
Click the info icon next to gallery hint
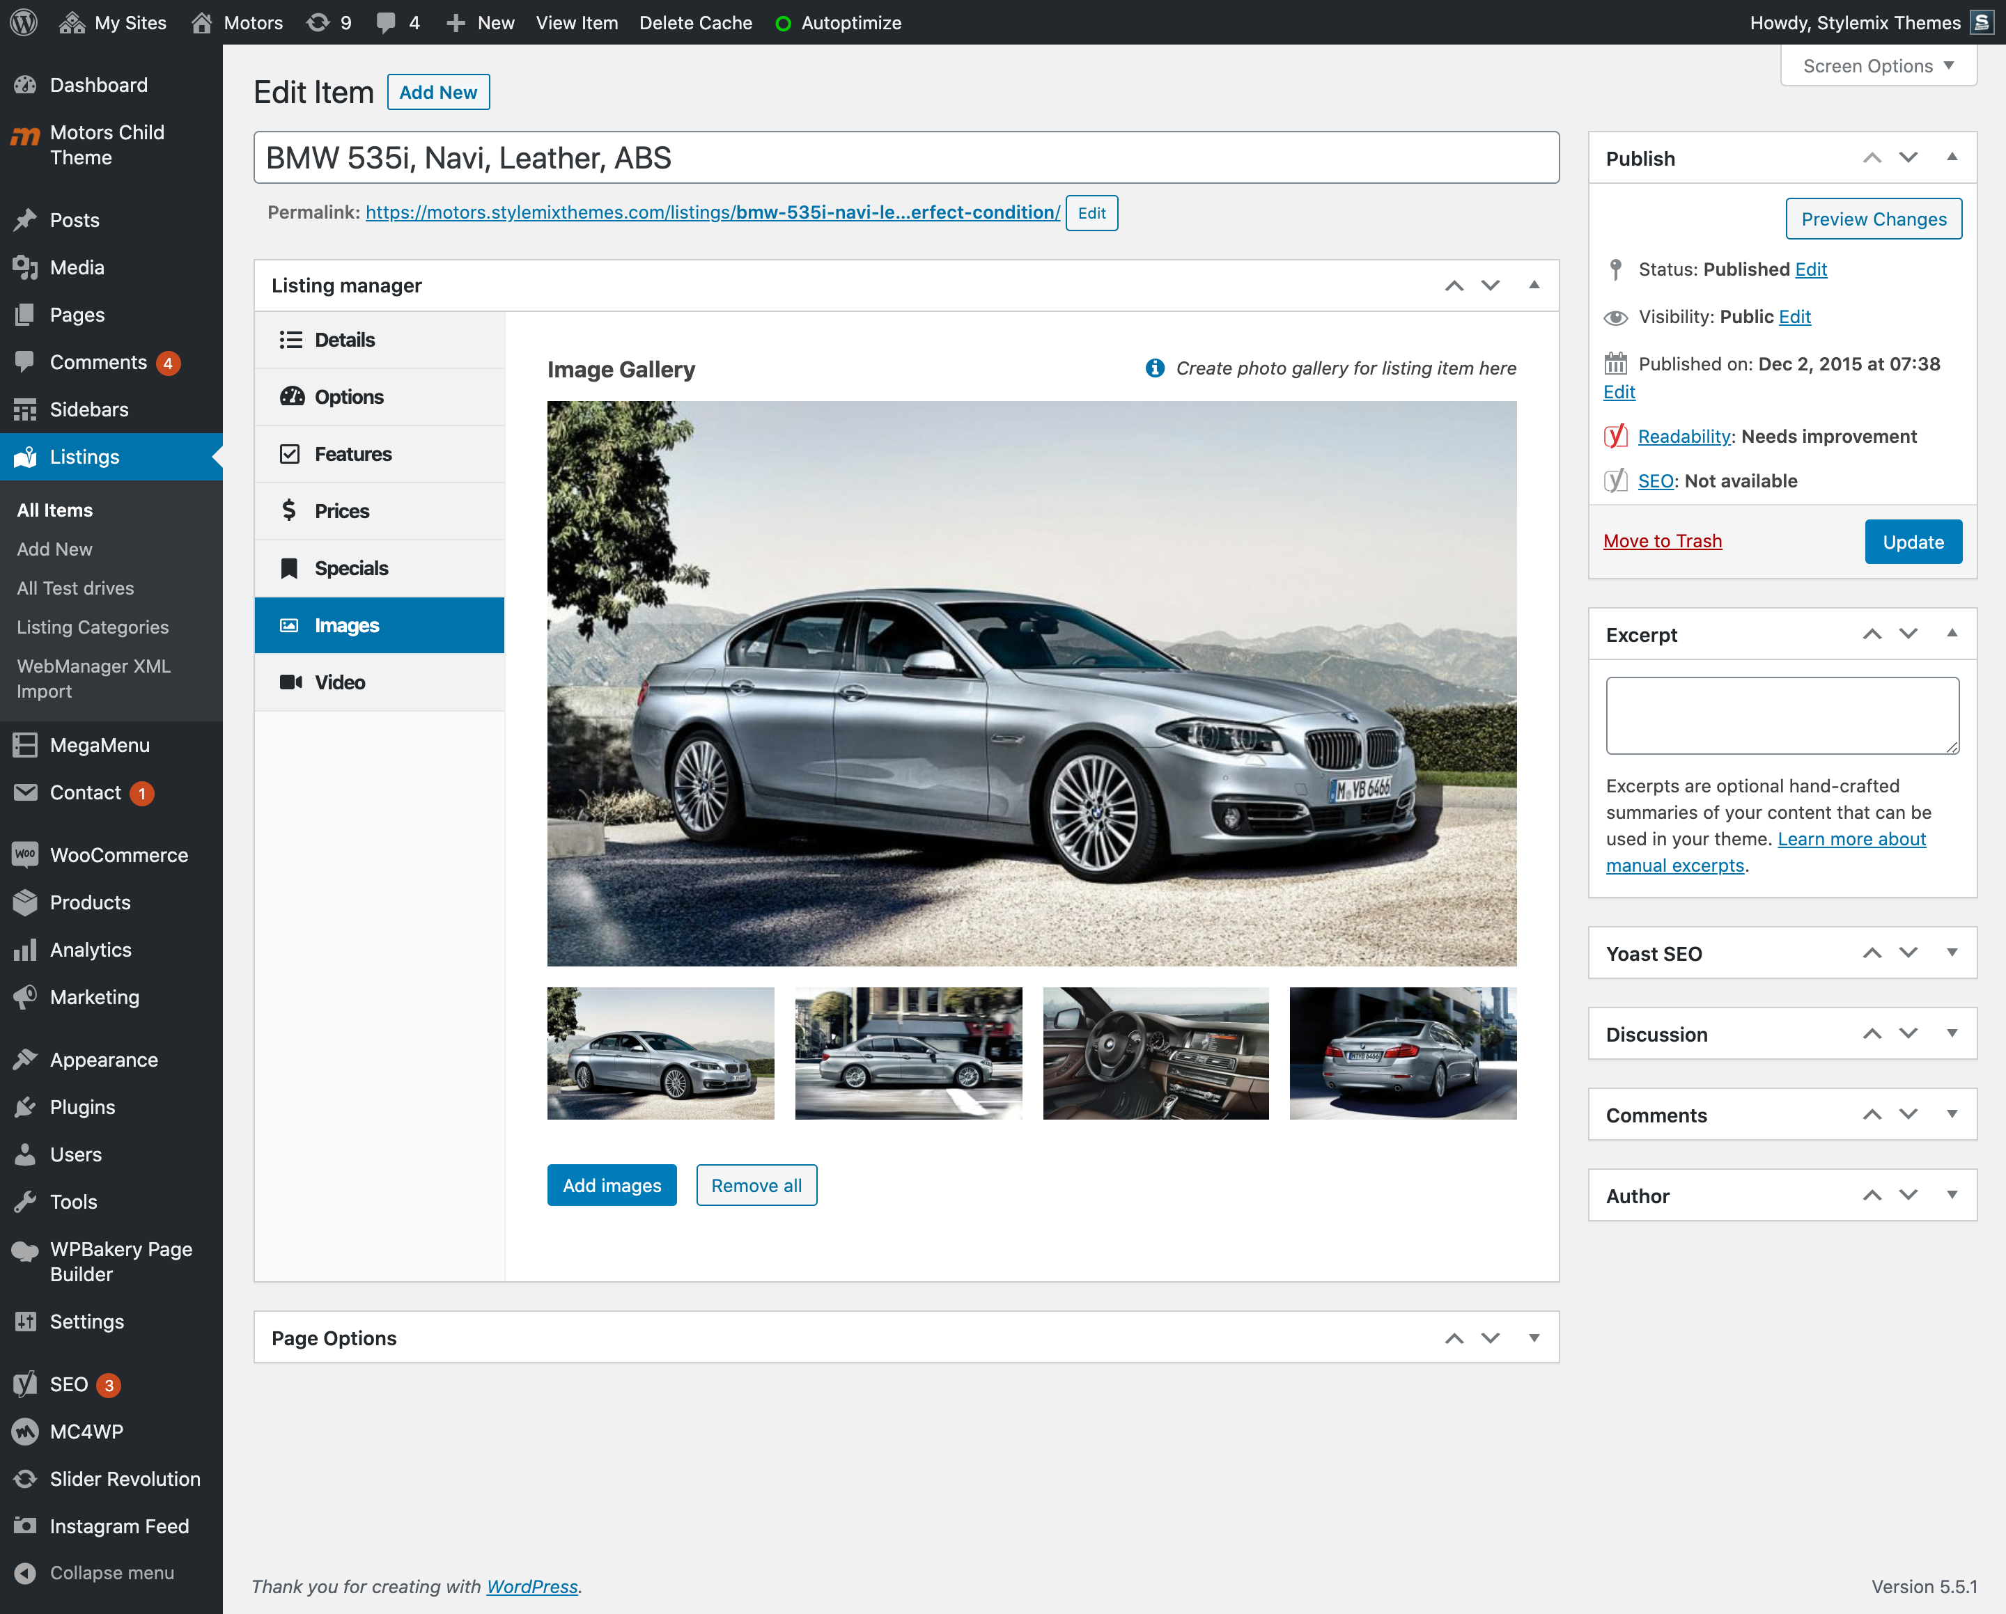click(1155, 368)
